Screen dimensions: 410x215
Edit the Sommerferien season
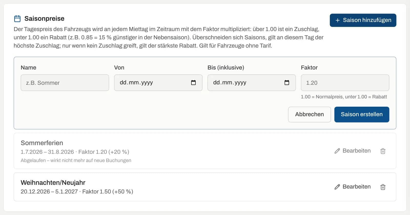353,151
